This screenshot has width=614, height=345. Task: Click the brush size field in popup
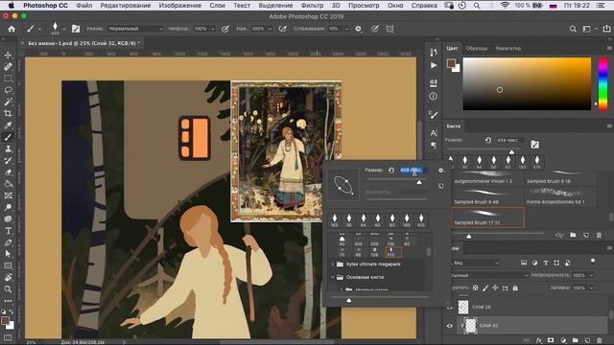tap(413, 171)
